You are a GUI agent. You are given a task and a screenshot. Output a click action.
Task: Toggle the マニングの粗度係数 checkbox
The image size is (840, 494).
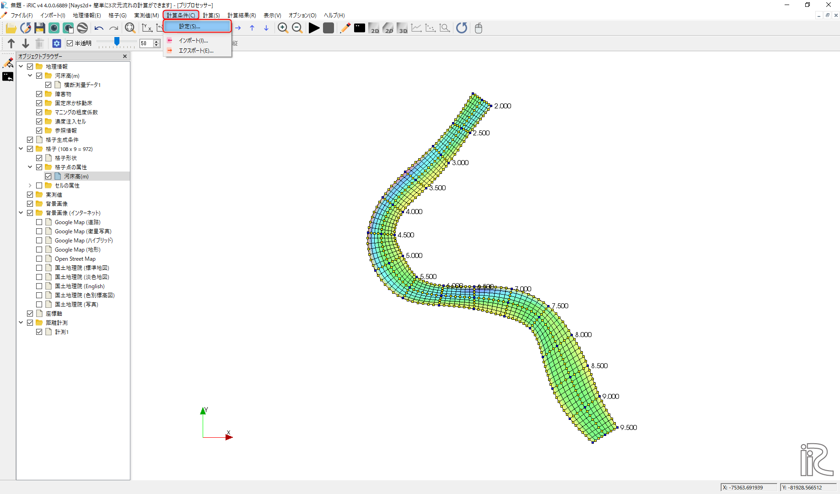tap(39, 112)
